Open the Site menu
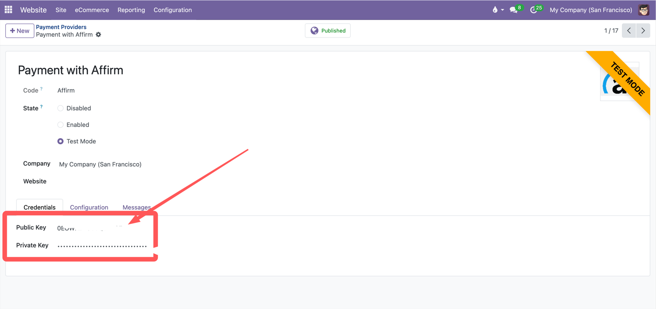The image size is (656, 309). pyautogui.click(x=61, y=10)
